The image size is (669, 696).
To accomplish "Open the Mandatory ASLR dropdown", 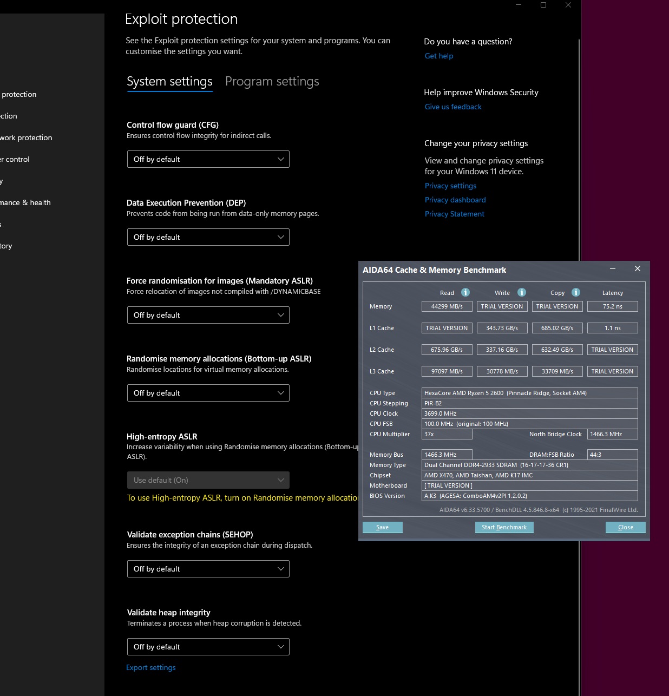I will point(208,315).
